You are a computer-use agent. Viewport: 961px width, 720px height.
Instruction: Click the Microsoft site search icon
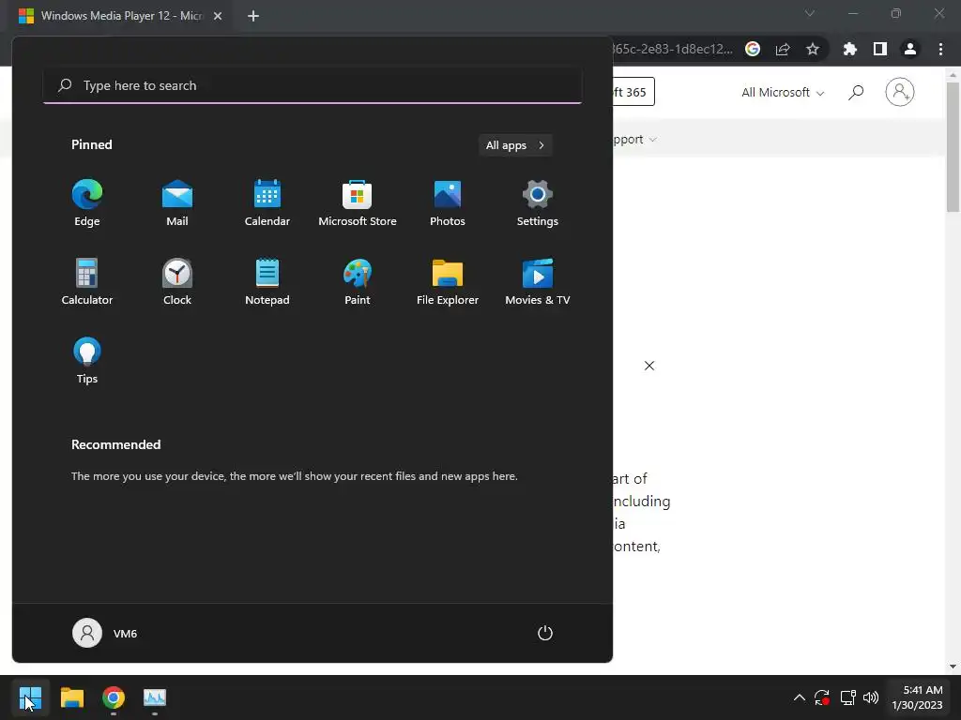pos(856,93)
